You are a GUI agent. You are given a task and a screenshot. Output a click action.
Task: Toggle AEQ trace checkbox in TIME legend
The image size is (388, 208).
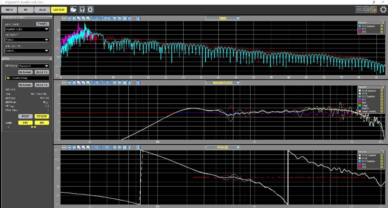click(382, 32)
